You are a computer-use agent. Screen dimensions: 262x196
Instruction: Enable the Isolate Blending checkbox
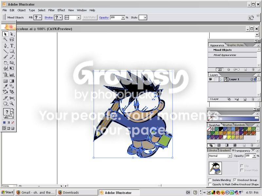pyautogui.click(x=210, y=180)
